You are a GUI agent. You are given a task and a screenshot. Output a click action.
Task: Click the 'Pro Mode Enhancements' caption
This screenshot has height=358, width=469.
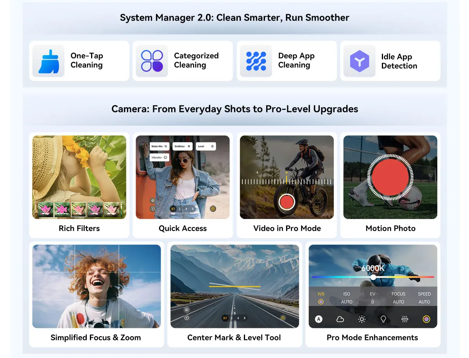(x=372, y=338)
